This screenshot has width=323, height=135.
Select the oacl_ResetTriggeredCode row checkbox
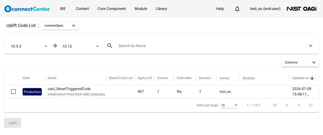[13, 92]
